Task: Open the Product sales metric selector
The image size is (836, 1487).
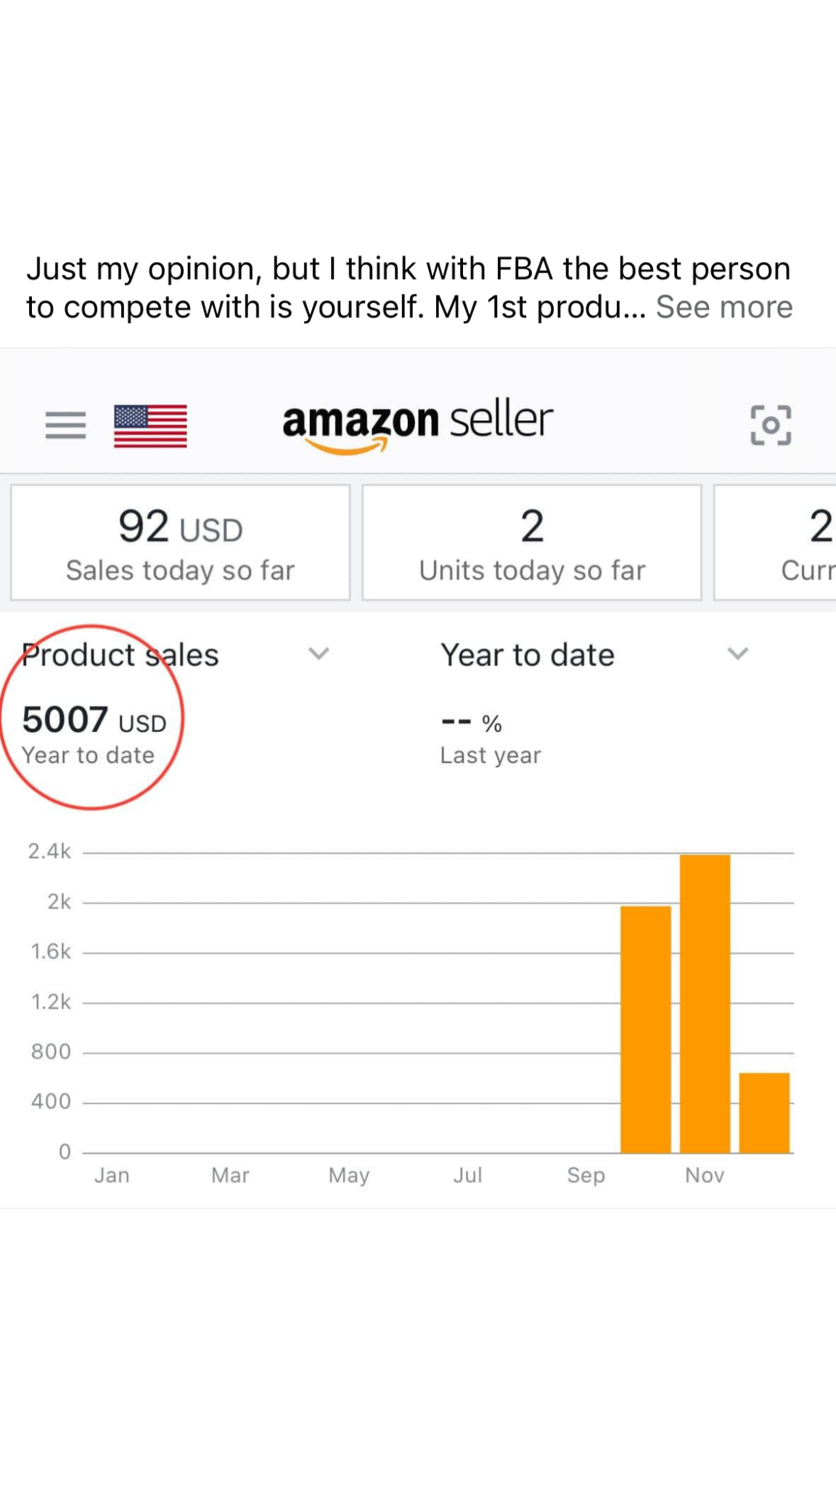Action: click(x=120, y=655)
